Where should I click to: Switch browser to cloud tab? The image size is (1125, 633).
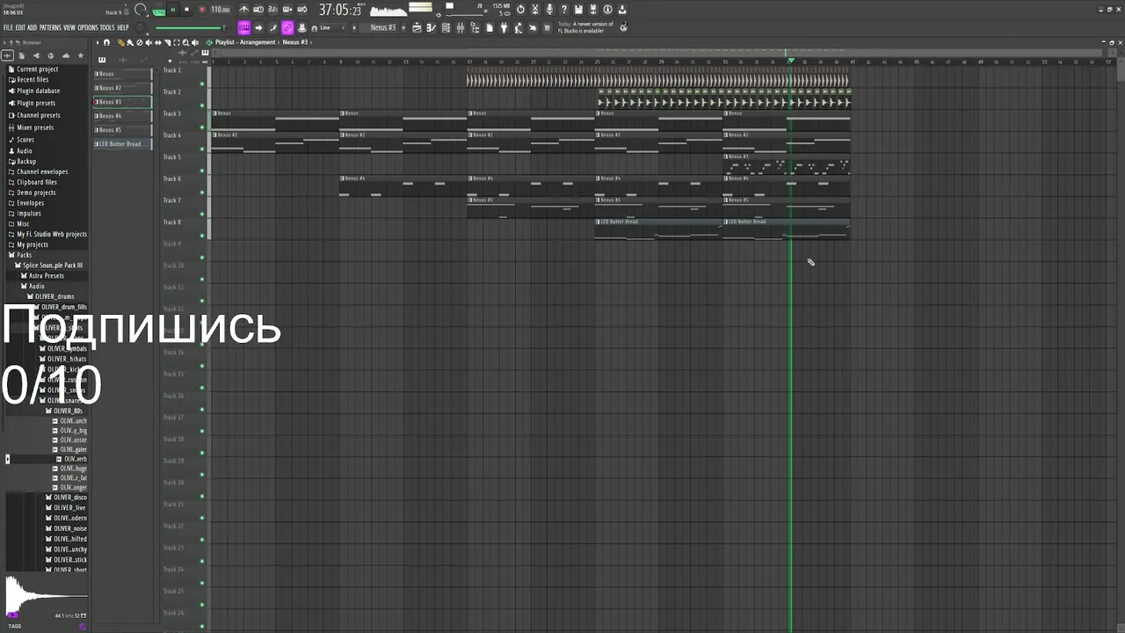coord(66,55)
